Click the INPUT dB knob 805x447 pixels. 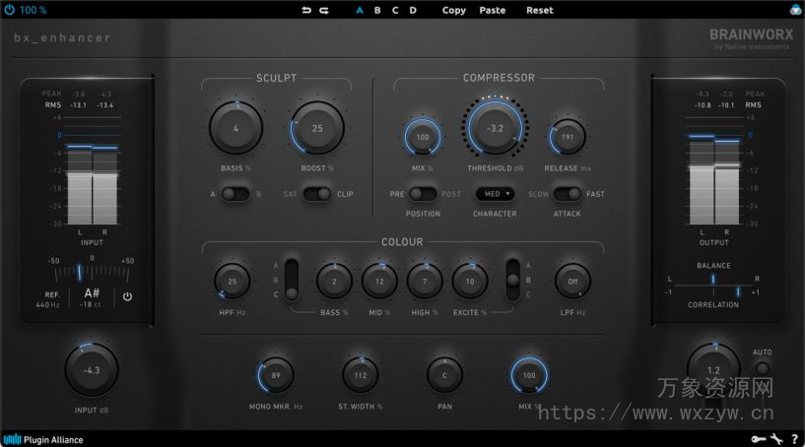pyautogui.click(x=92, y=370)
